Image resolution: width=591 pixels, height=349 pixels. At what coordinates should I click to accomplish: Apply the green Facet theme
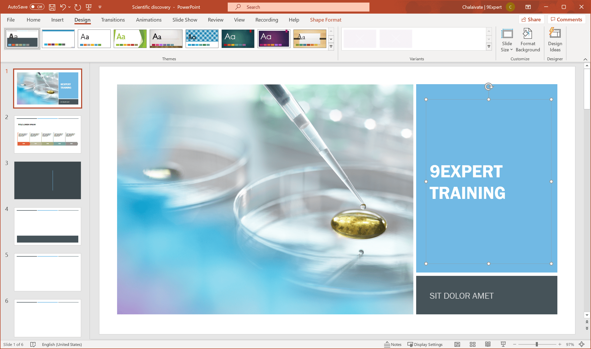[130, 39]
